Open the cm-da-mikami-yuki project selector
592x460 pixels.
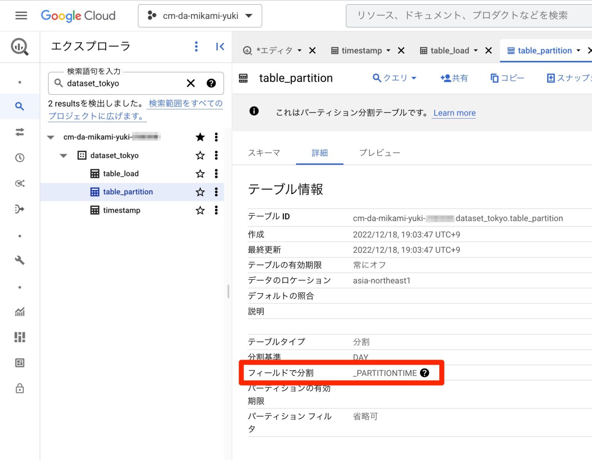click(200, 16)
